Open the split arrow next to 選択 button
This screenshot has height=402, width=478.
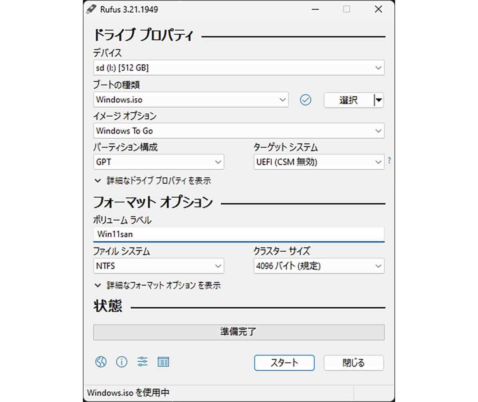(x=379, y=100)
